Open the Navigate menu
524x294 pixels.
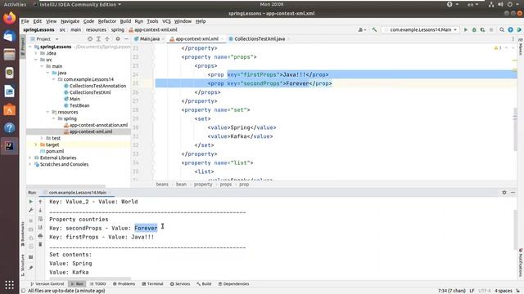click(70, 21)
